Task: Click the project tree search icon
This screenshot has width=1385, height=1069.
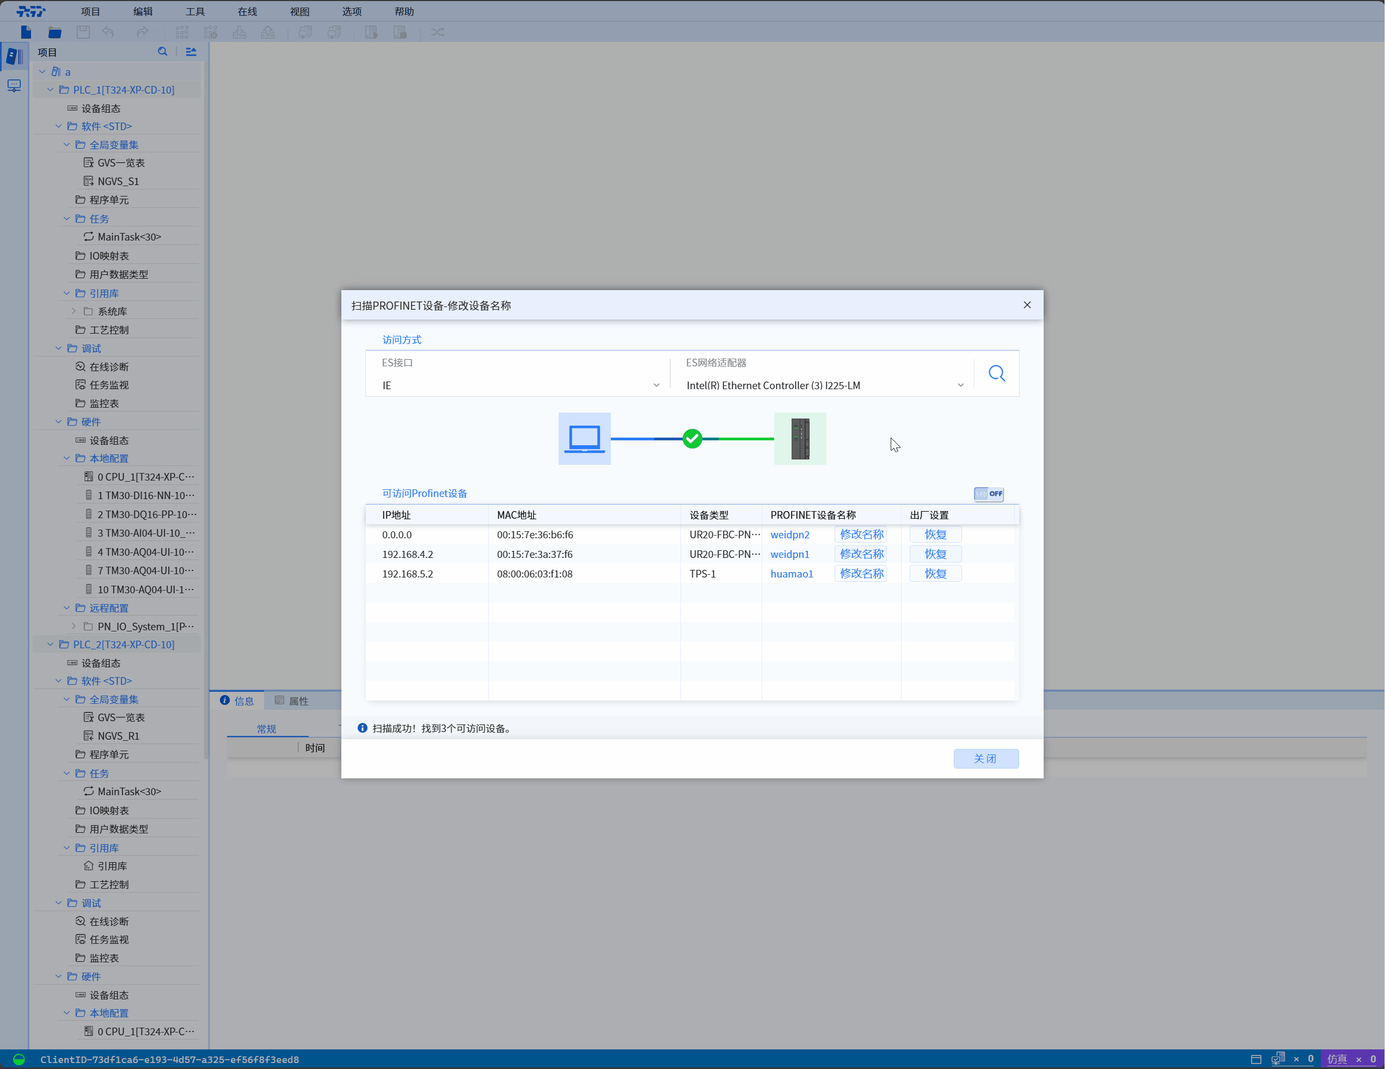Action: [x=163, y=52]
